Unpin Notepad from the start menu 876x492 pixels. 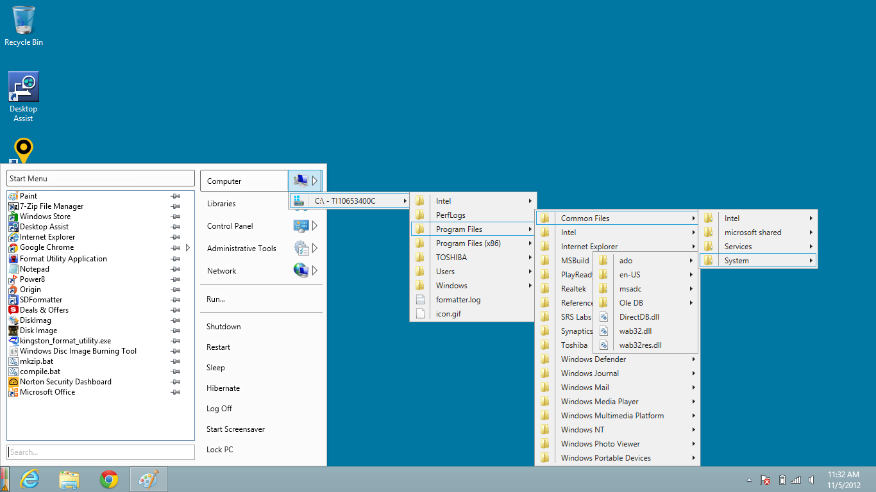click(x=174, y=269)
